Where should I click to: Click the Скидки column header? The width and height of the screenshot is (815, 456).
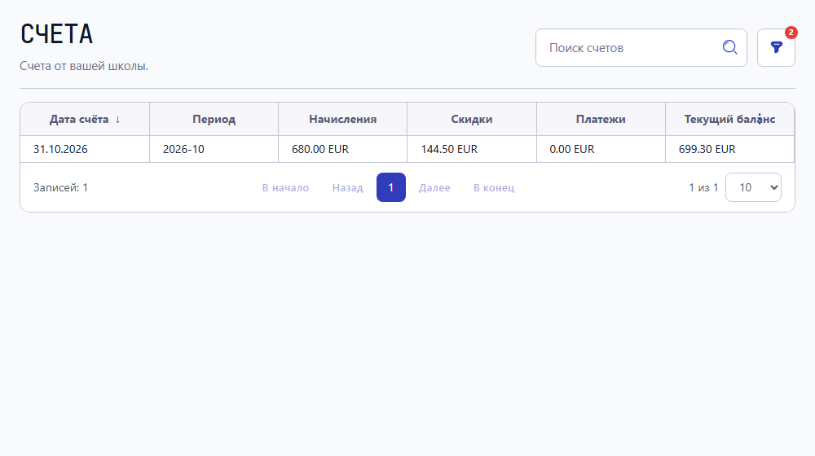tap(471, 119)
